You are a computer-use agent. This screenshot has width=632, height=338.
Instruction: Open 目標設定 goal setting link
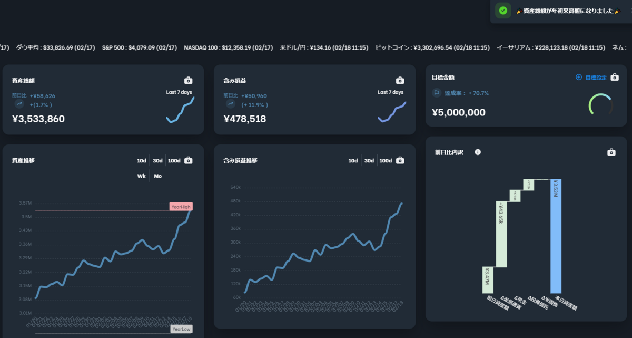point(596,78)
